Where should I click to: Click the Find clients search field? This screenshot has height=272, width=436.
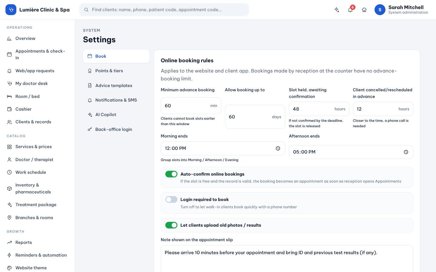point(164,10)
